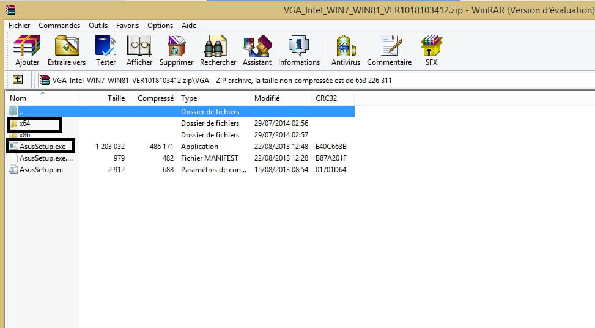Click the date 15/08/2013 08:54
595x328 pixels.
[281, 170]
